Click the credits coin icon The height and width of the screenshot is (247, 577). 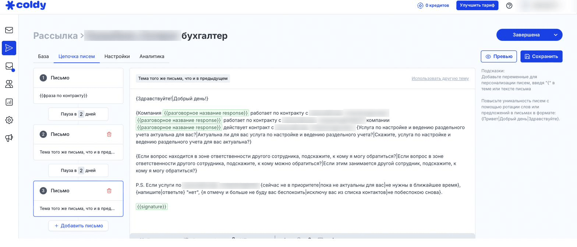coord(420,6)
